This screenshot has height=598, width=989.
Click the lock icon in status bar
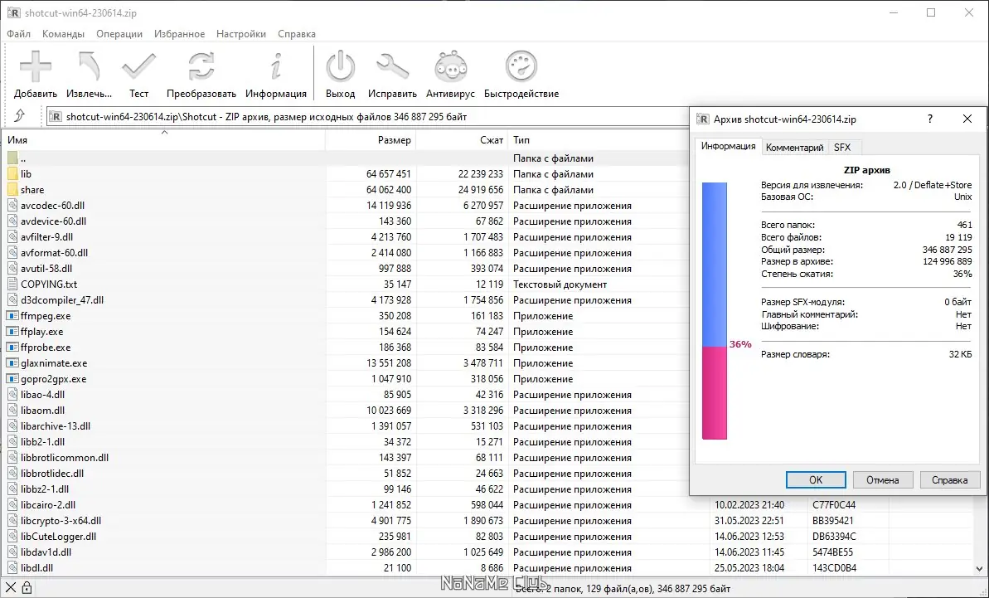click(27, 589)
